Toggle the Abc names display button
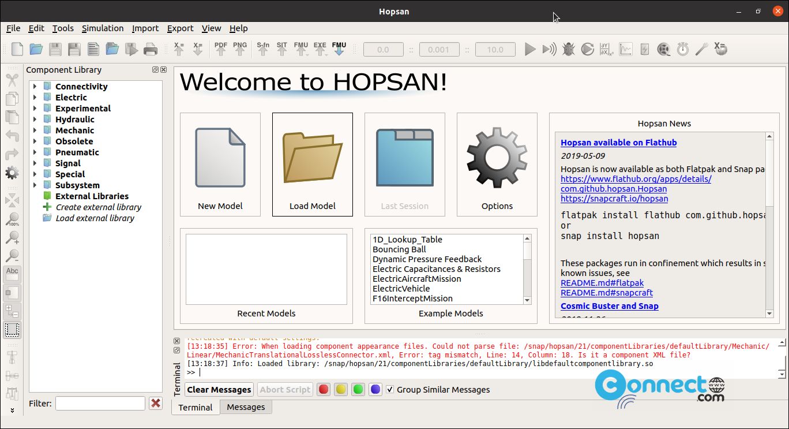This screenshot has width=789, height=429. (x=12, y=274)
